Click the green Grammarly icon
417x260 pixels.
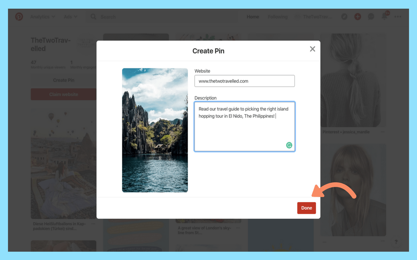(x=289, y=145)
